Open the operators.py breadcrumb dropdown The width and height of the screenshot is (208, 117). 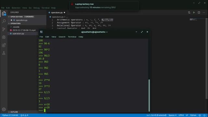tap(58, 17)
